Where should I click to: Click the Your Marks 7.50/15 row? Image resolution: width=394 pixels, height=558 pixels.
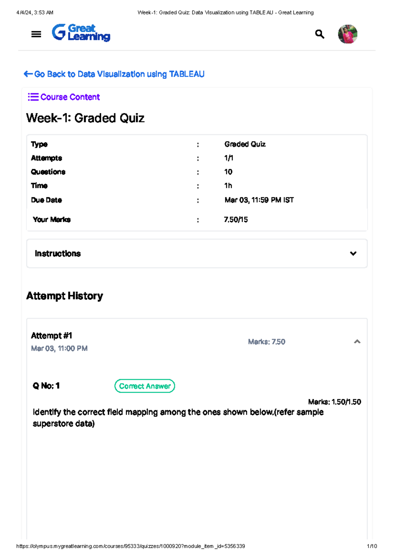point(131,219)
